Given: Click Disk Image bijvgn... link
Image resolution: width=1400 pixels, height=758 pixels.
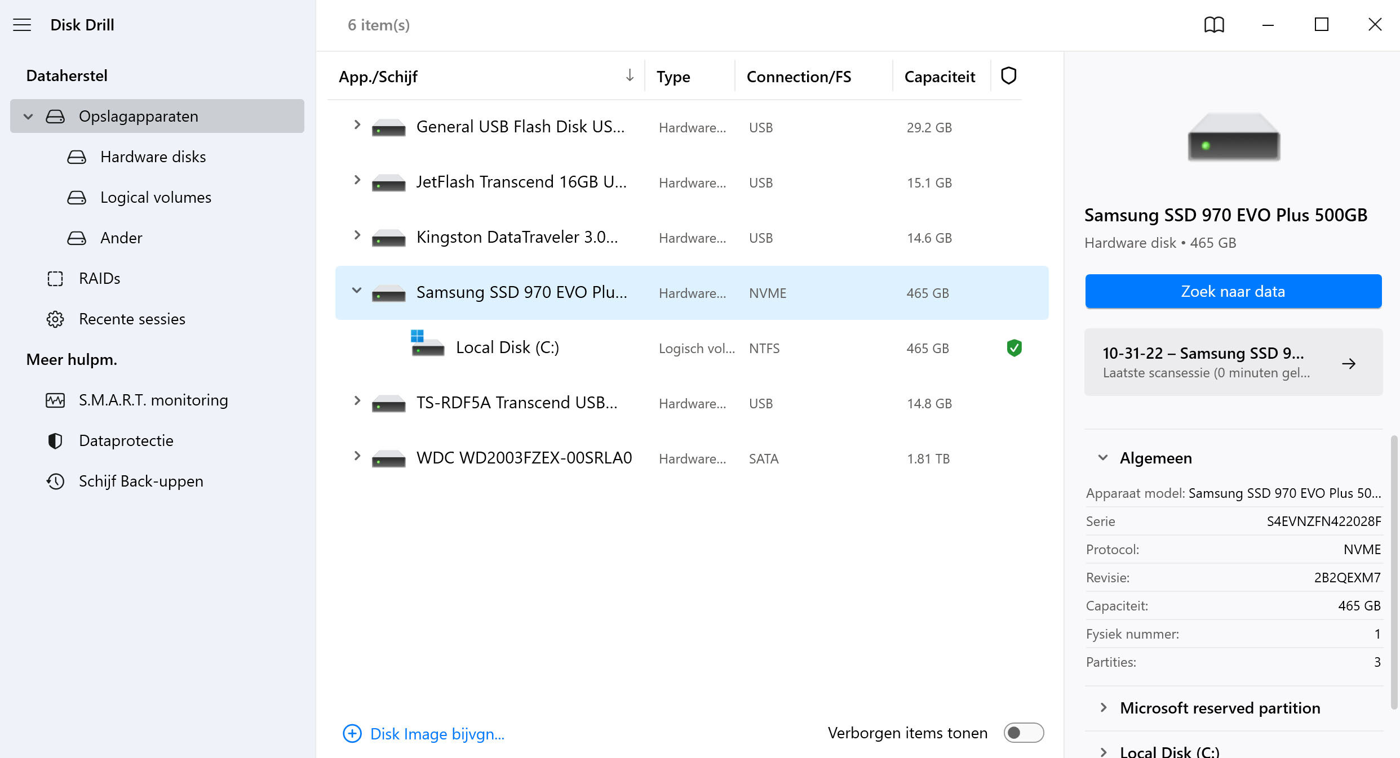Looking at the screenshot, I should 437,734.
